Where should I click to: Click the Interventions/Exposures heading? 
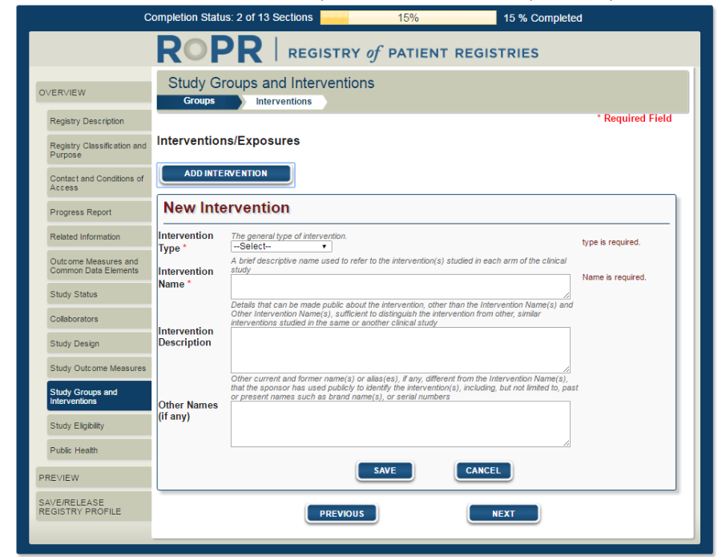[x=228, y=141]
